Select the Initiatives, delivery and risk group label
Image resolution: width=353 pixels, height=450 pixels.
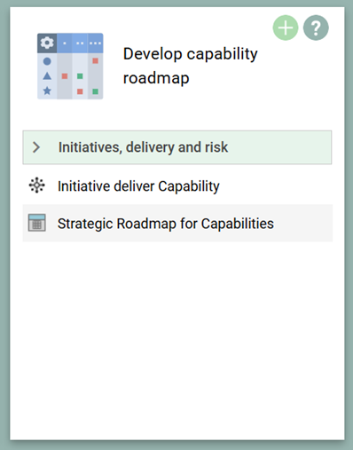(143, 147)
